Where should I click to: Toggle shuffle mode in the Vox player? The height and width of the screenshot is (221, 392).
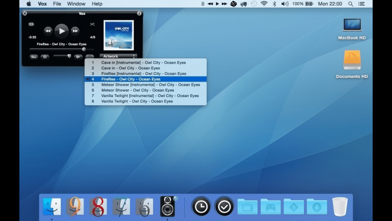92,24
